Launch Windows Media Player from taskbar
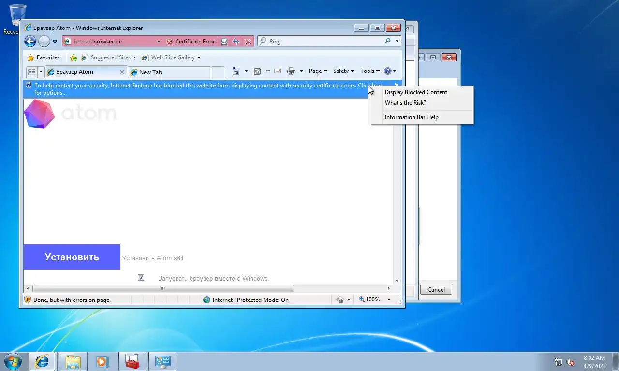The height and width of the screenshot is (371, 619). [x=102, y=361]
